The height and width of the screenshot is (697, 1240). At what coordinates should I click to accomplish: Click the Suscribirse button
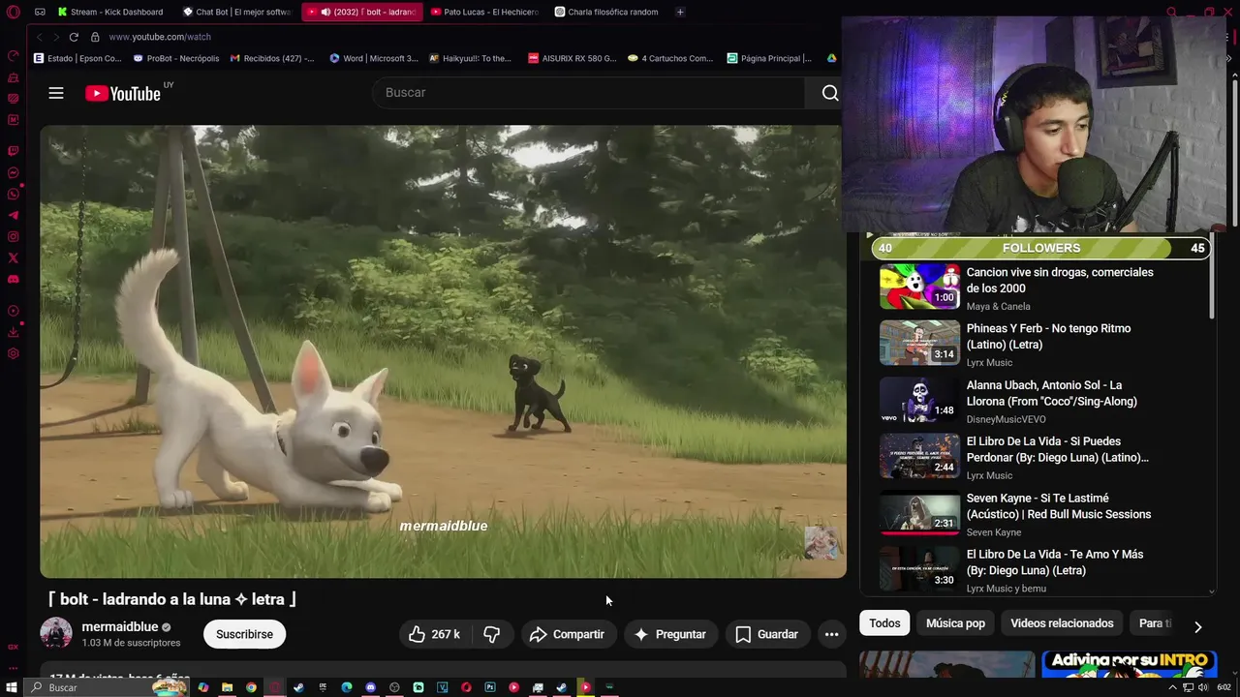(x=244, y=634)
